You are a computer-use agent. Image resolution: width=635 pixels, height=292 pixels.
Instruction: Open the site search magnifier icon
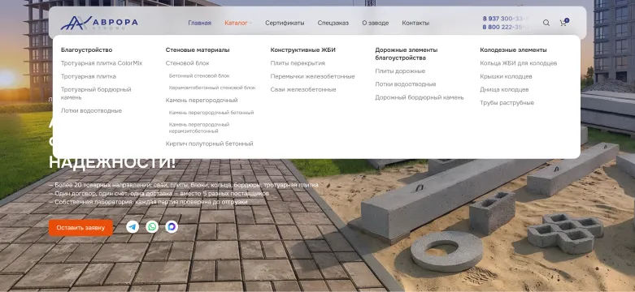pyautogui.click(x=546, y=23)
